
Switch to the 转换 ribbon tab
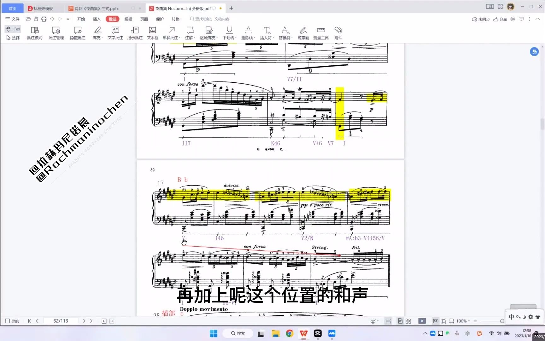coord(176,19)
